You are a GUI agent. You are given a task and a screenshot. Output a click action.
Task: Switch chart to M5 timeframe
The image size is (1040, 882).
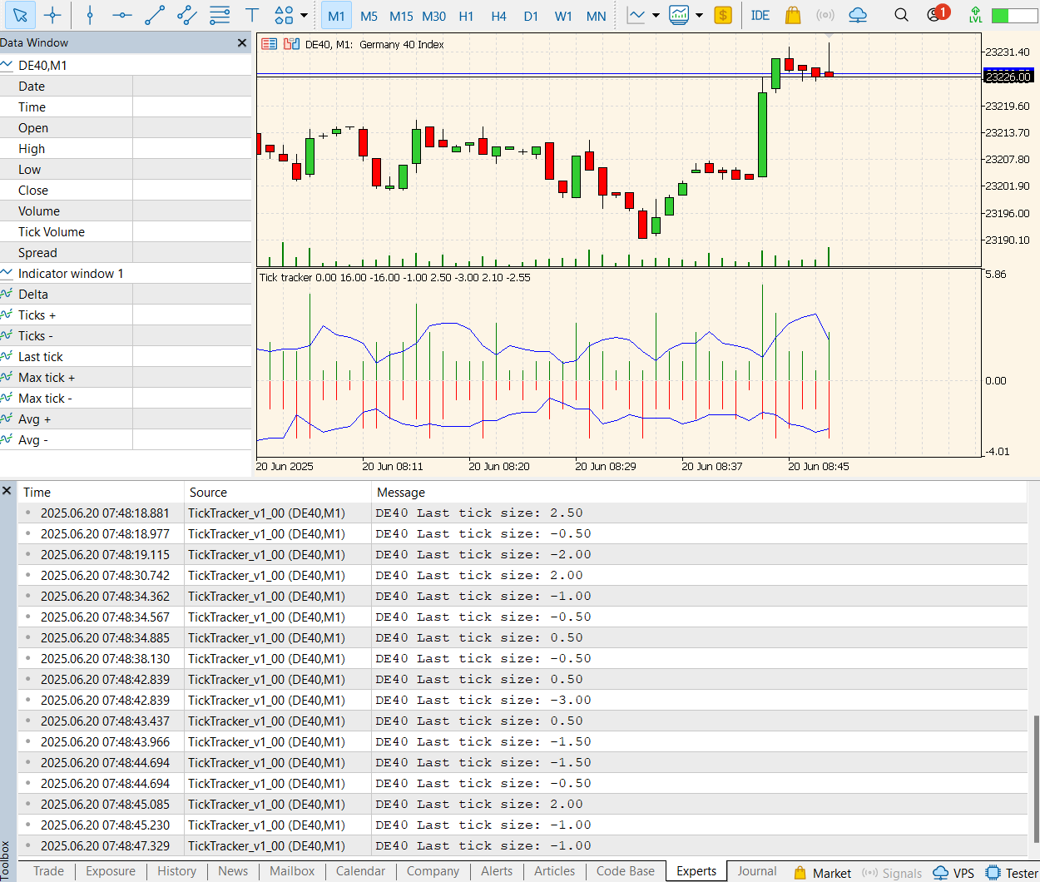tap(369, 16)
